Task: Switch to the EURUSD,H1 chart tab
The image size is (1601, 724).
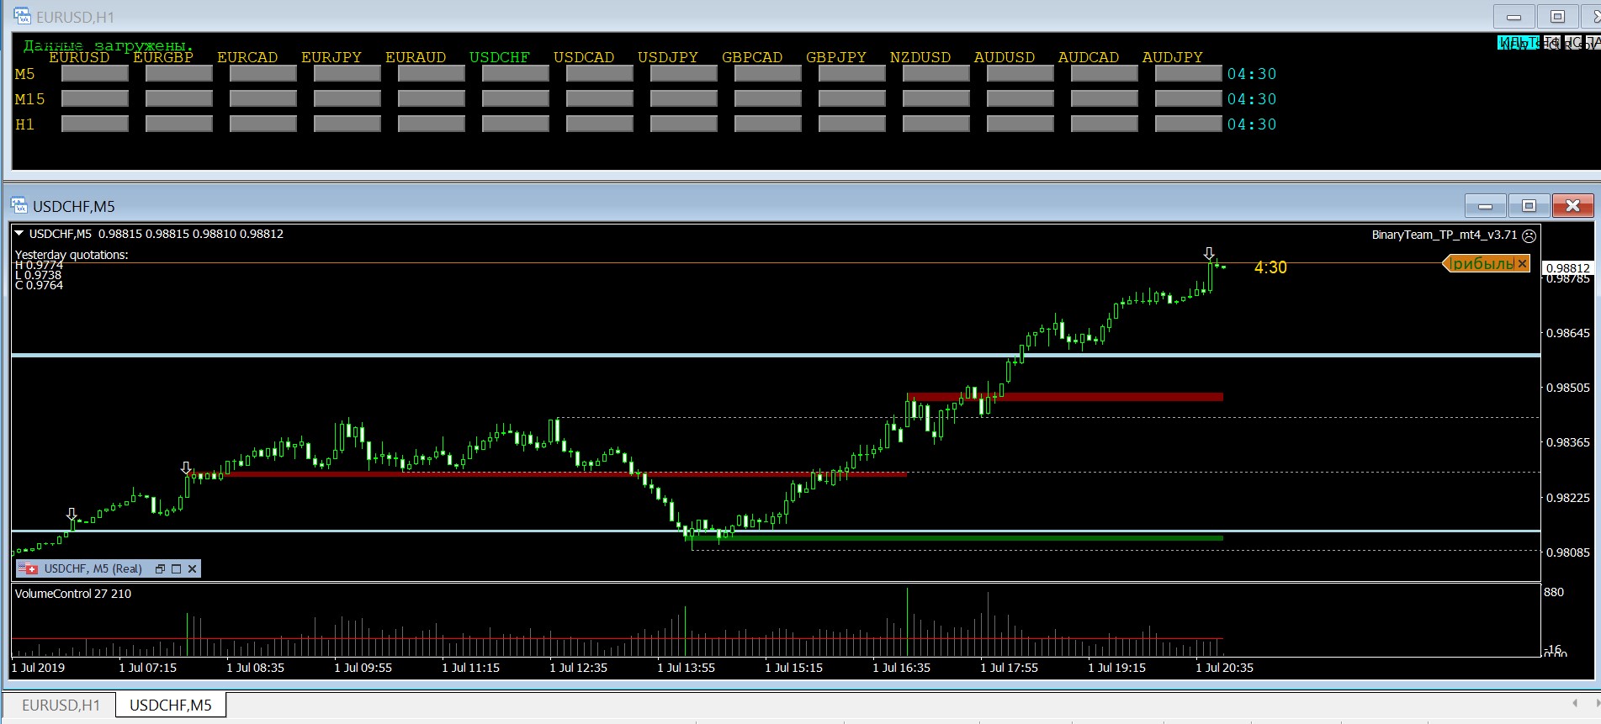Action: click(x=61, y=705)
